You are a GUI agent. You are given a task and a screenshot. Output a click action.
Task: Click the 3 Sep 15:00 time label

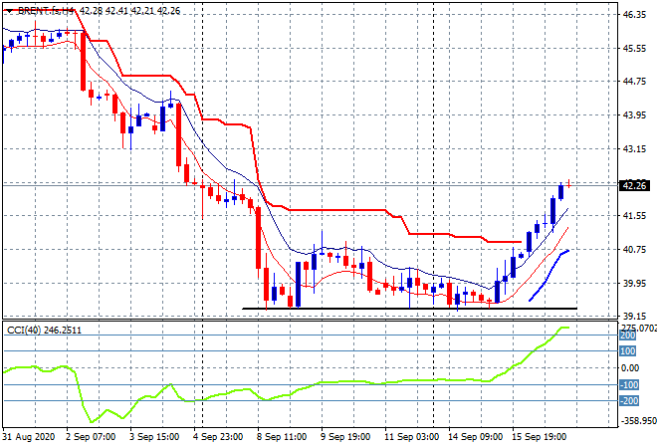pos(154,437)
